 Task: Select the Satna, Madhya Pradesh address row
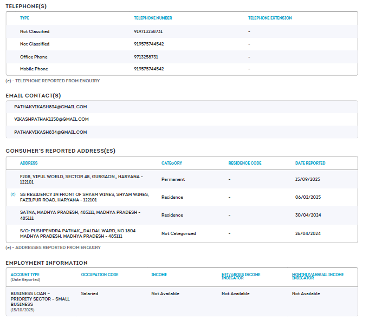pyautogui.click(x=80, y=215)
